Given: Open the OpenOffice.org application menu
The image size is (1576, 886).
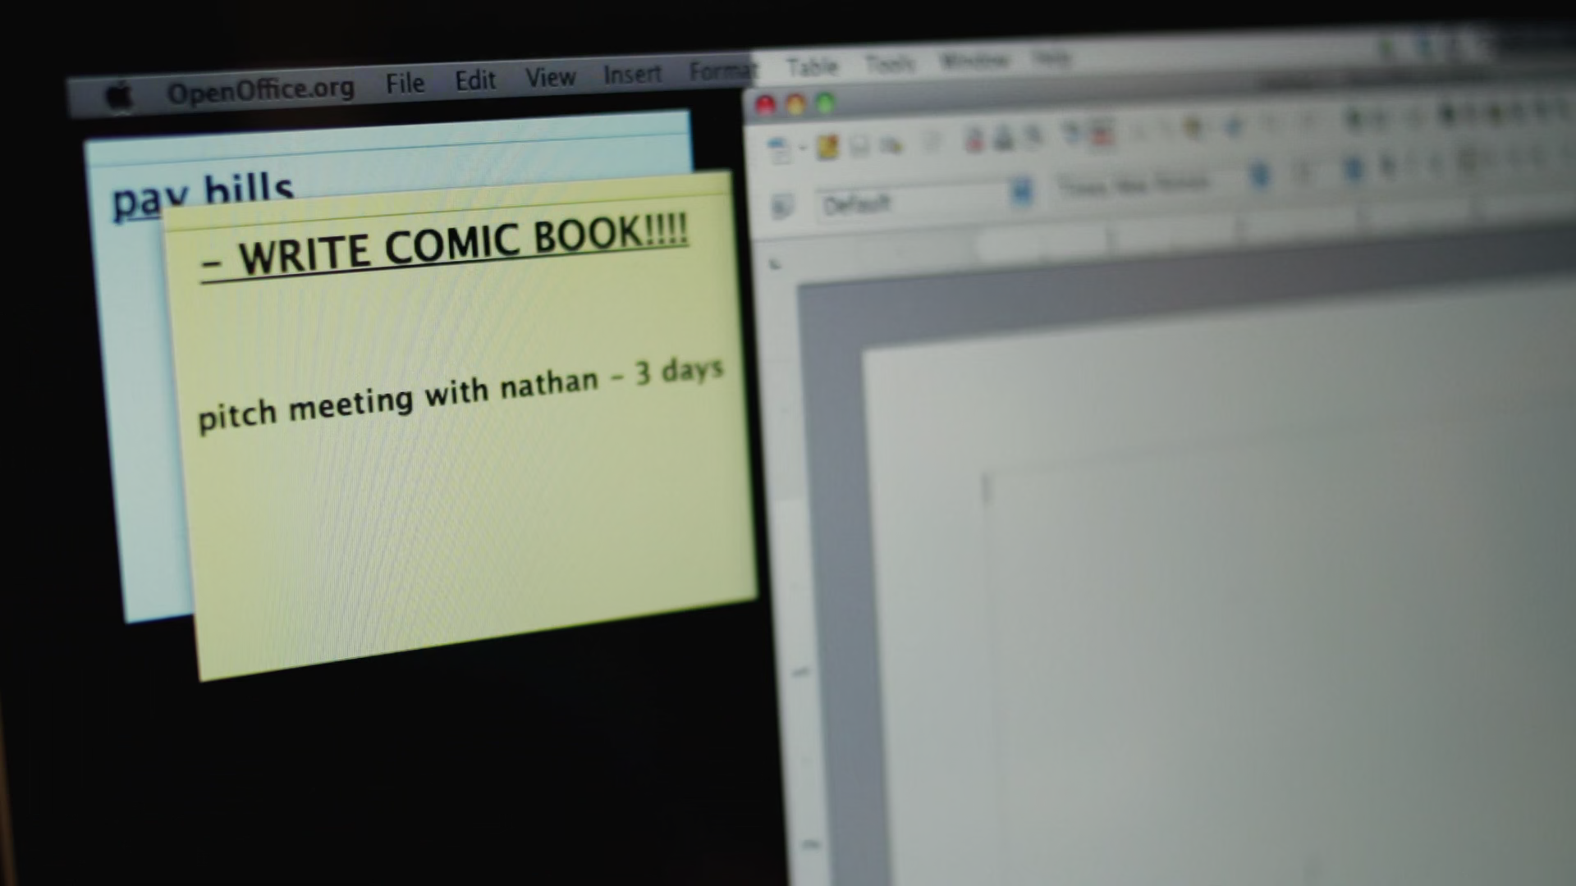Looking at the screenshot, I should coord(261,90).
